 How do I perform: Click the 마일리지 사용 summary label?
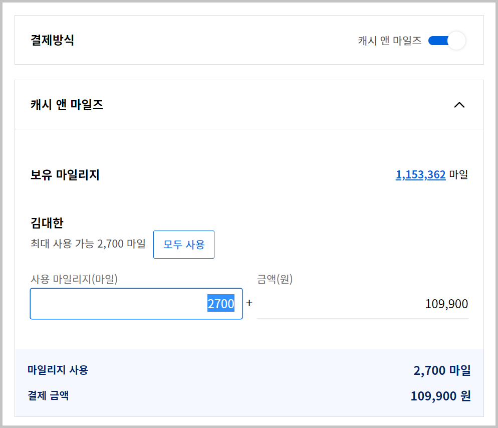pyautogui.click(x=58, y=370)
